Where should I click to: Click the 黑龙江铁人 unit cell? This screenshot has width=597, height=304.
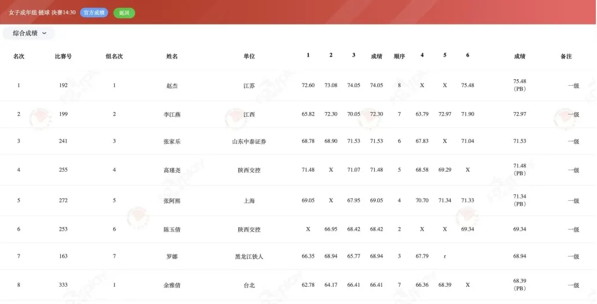(249, 256)
